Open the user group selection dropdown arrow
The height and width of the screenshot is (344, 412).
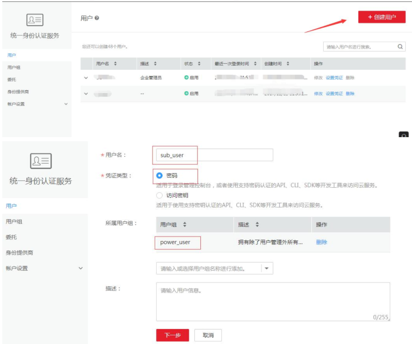click(x=267, y=268)
